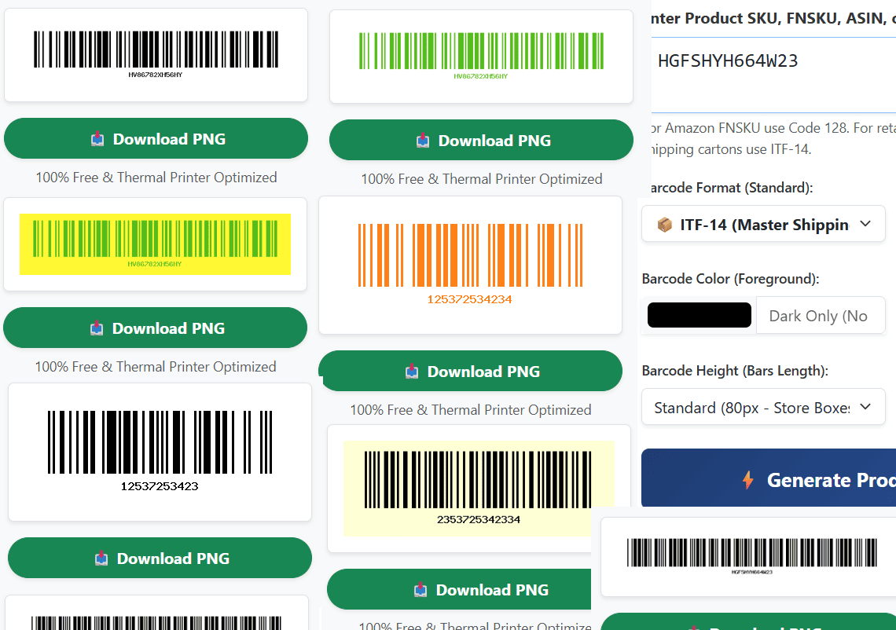Select the black 12537253423 barcode image
Viewport: 896px width, 630px height.
coord(160,451)
